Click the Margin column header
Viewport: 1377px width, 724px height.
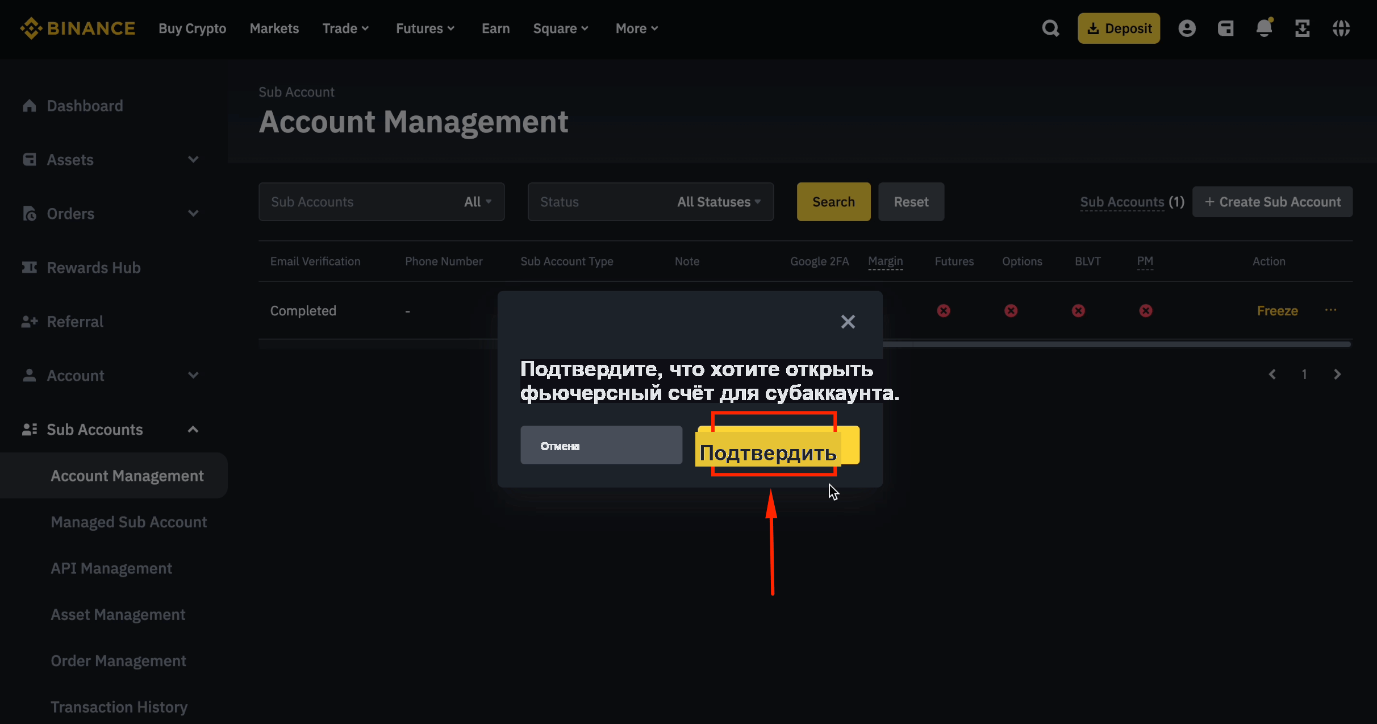885,261
